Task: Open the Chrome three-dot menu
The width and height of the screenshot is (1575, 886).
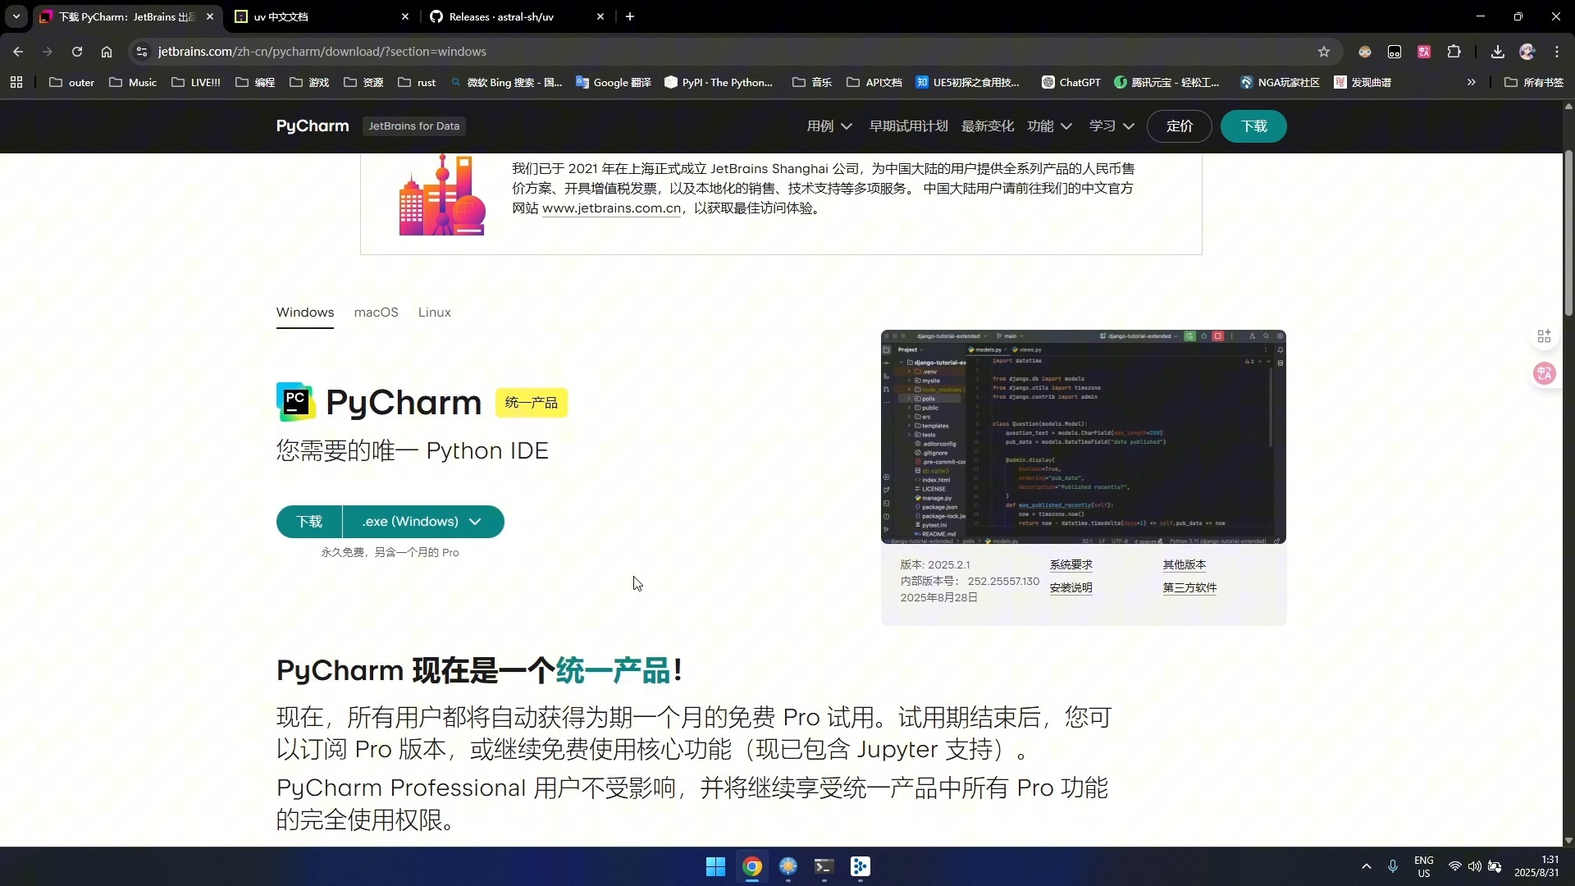Action: [1557, 52]
